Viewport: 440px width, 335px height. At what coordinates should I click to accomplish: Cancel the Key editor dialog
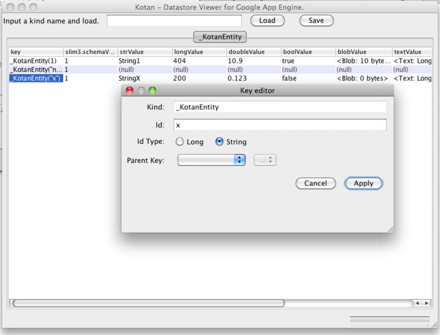coord(316,183)
